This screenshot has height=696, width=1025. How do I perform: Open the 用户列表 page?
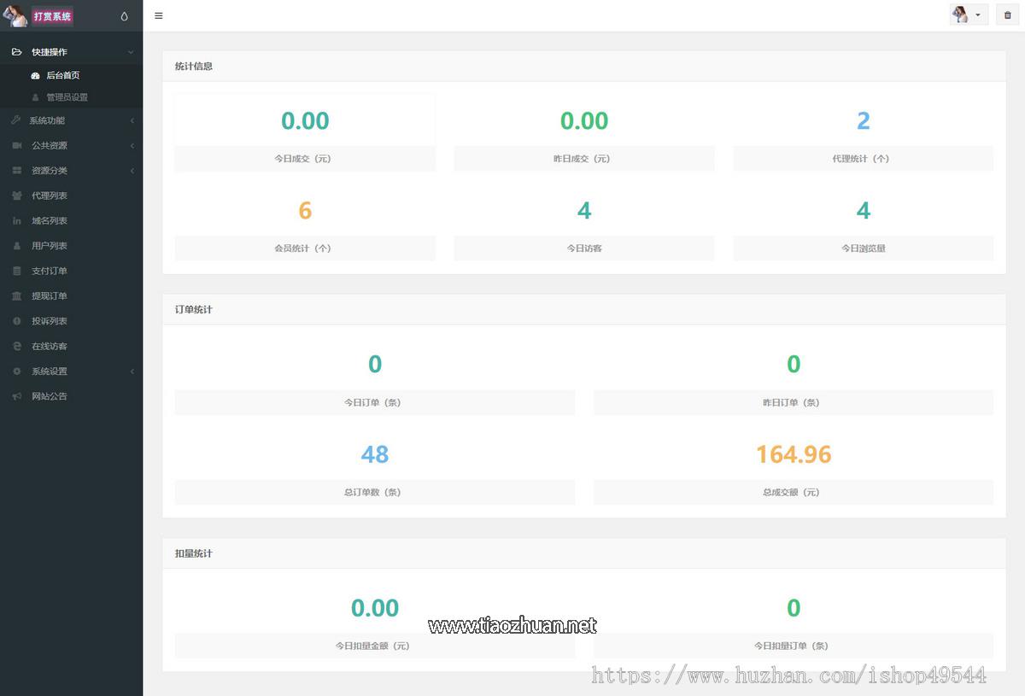50,246
